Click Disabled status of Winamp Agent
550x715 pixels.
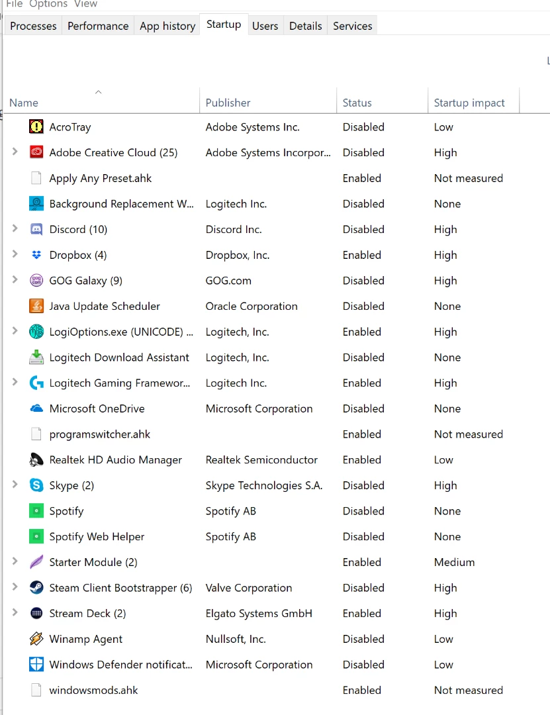[x=363, y=639]
